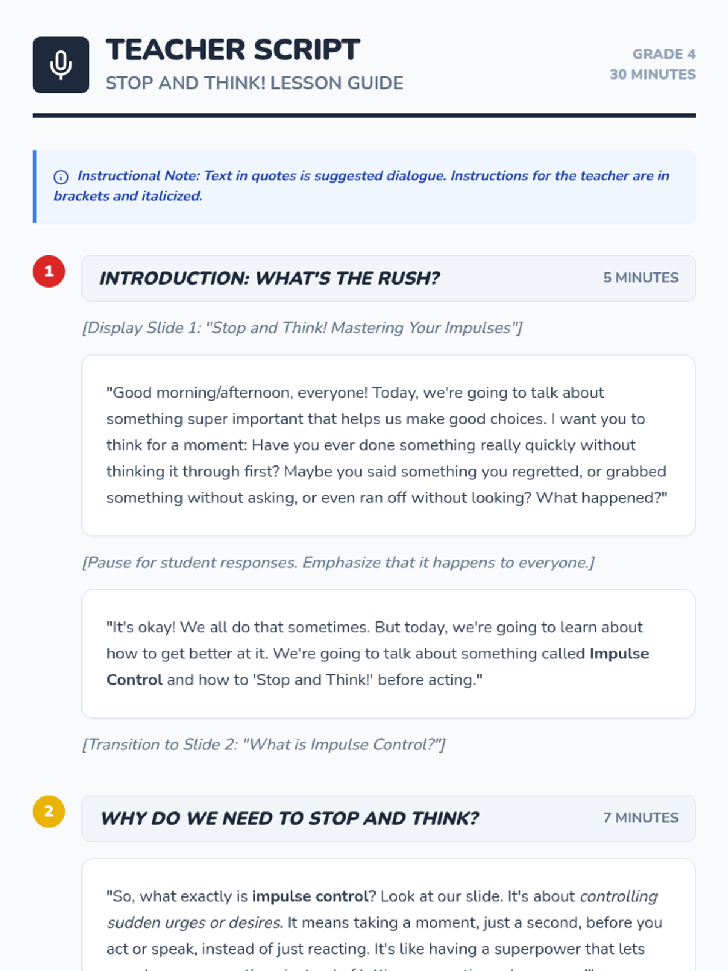Click the bold impulse control text in section 2
The width and height of the screenshot is (728, 971).
click(310, 896)
